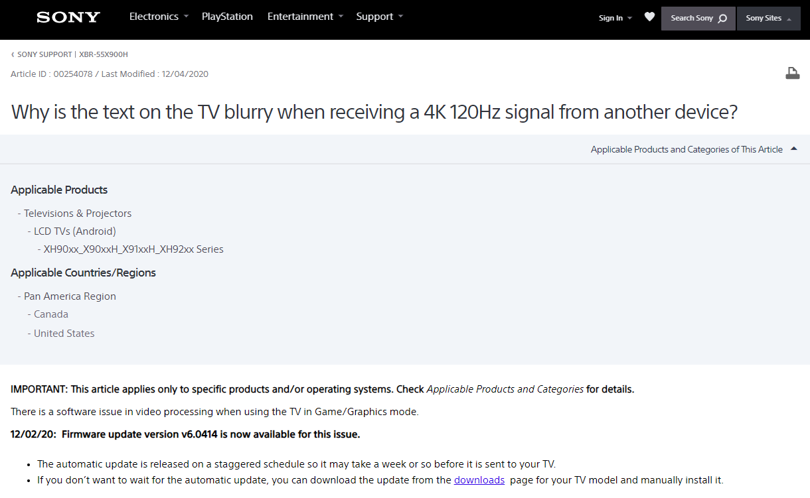This screenshot has height=498, width=810.
Task: Open the Support dropdown menu
Action: tap(379, 17)
